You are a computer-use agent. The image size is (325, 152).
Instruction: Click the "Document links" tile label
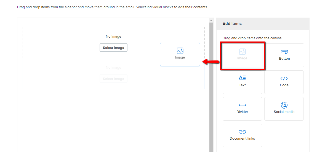pos(242,139)
